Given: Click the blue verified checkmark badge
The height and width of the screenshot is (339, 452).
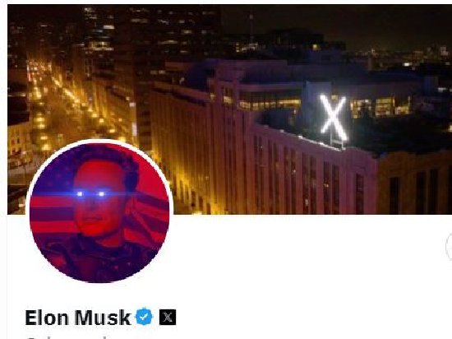Looking at the screenshot, I should [x=144, y=317].
